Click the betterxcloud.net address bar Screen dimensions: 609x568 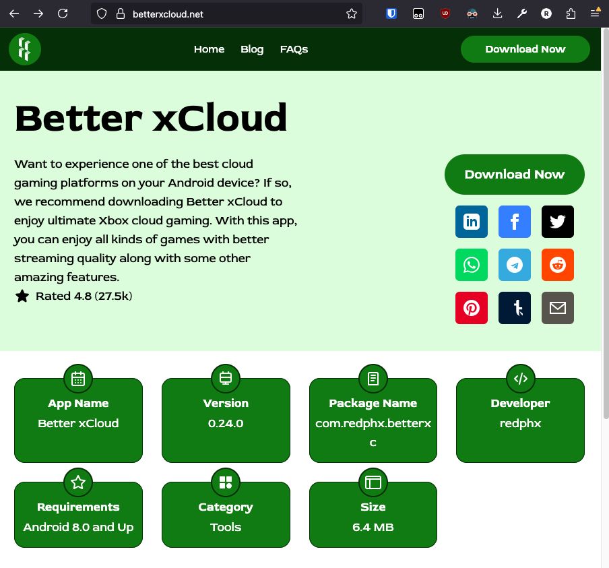pos(226,14)
